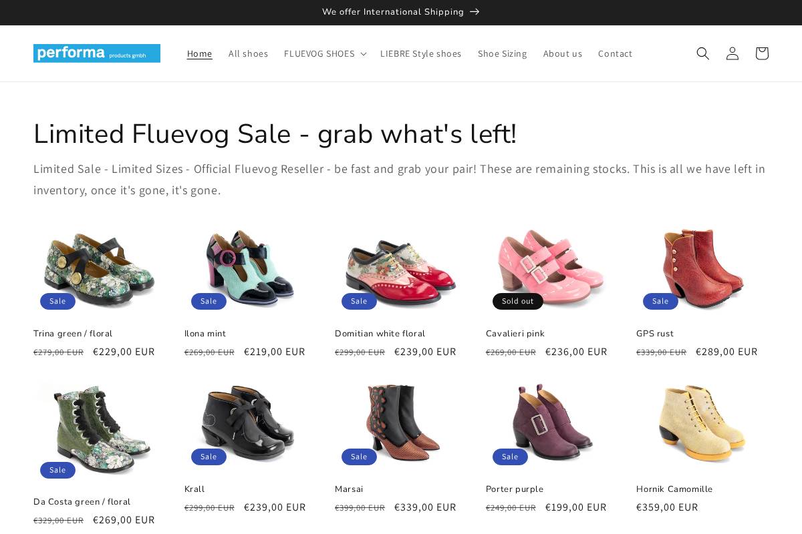
Task: Click the Sale badge on GPS rust
Action: (x=660, y=301)
